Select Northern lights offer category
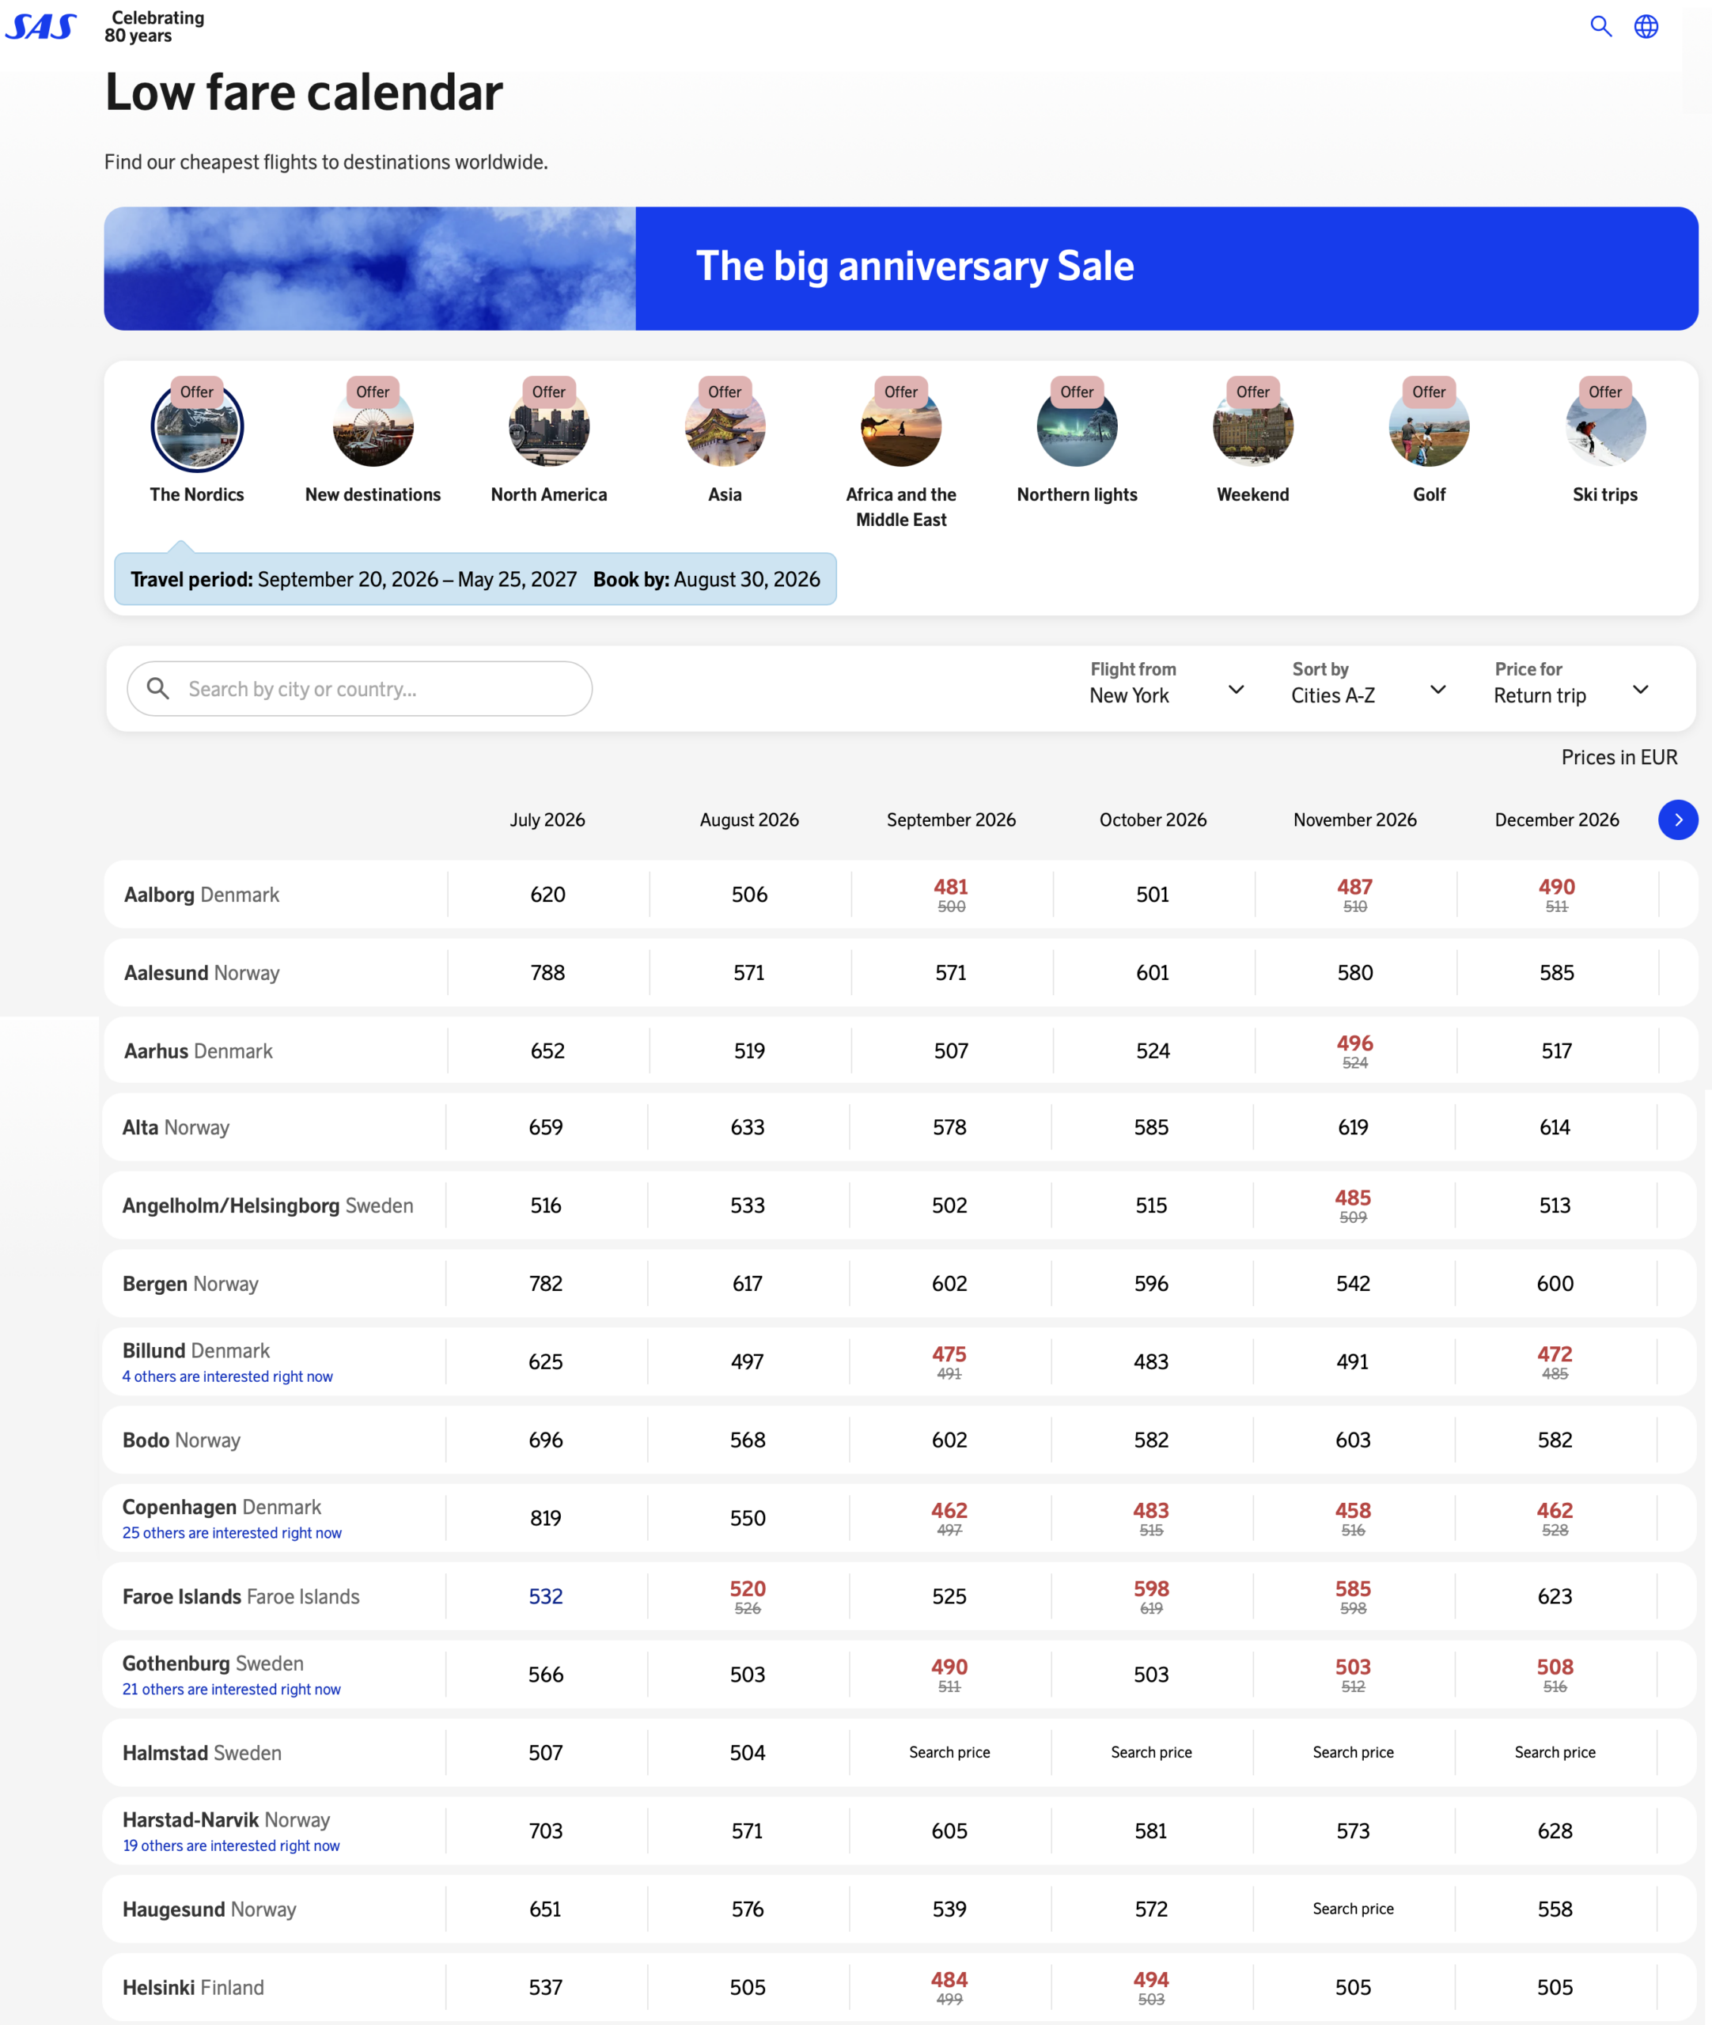Screen dimensions: 1712x2025 pyautogui.click(x=1078, y=441)
